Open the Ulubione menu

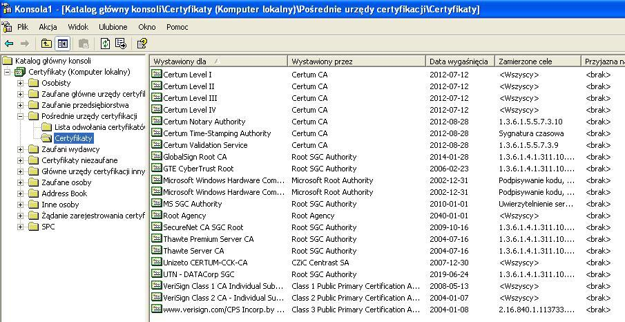pyautogui.click(x=113, y=27)
